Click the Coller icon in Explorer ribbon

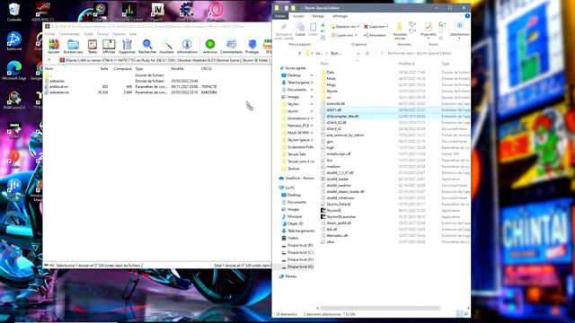[313, 30]
